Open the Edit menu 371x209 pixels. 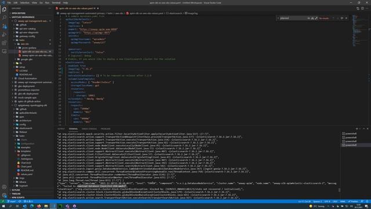click(x=16, y=2)
